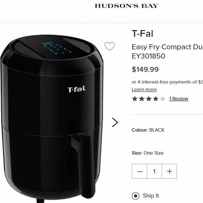Open the 1 Review link
Screen dimensions: 203x203
(x=179, y=99)
